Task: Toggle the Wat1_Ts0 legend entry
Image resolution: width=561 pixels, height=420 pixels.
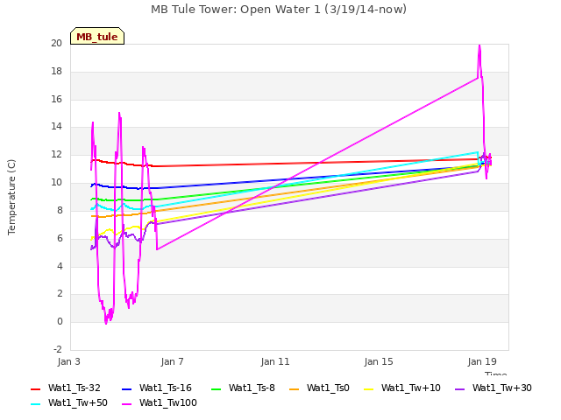Action: (x=319, y=388)
